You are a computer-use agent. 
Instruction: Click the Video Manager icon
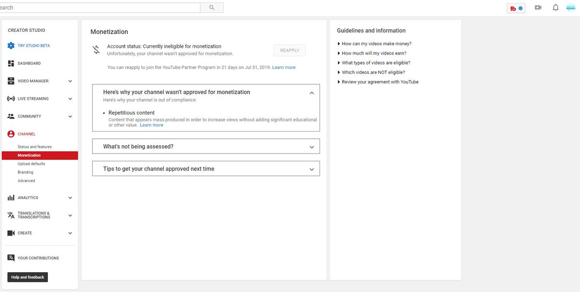point(11,81)
